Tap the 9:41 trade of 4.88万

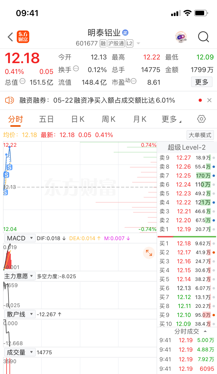pos(187,350)
